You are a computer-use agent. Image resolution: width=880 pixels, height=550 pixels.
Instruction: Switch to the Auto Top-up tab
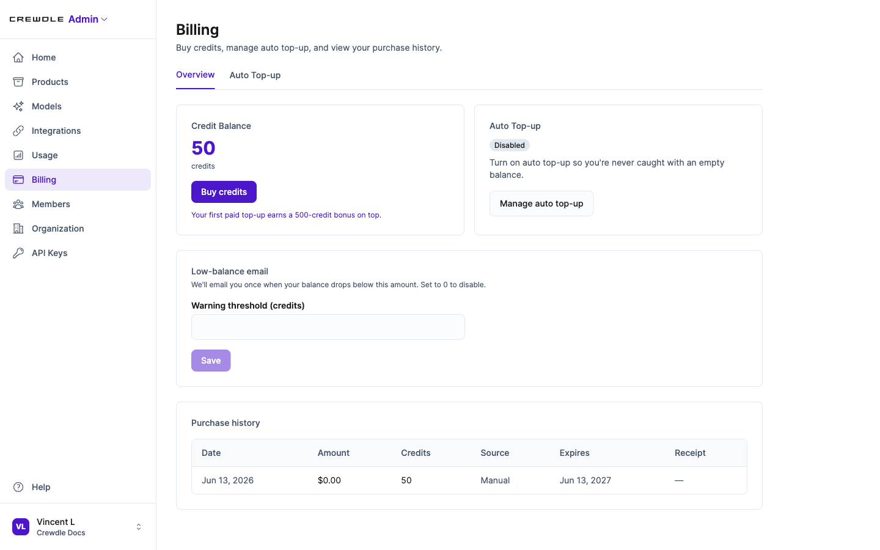pyautogui.click(x=255, y=75)
